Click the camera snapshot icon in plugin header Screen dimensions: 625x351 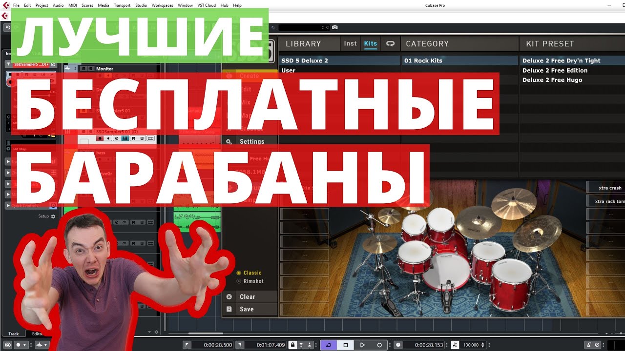click(335, 28)
